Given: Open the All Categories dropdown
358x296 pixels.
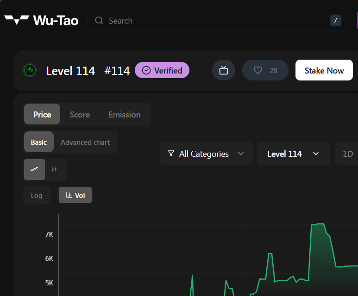Looking at the screenshot, I should 207,154.
